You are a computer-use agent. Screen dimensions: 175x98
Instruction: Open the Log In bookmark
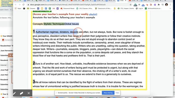coord(139,8)
